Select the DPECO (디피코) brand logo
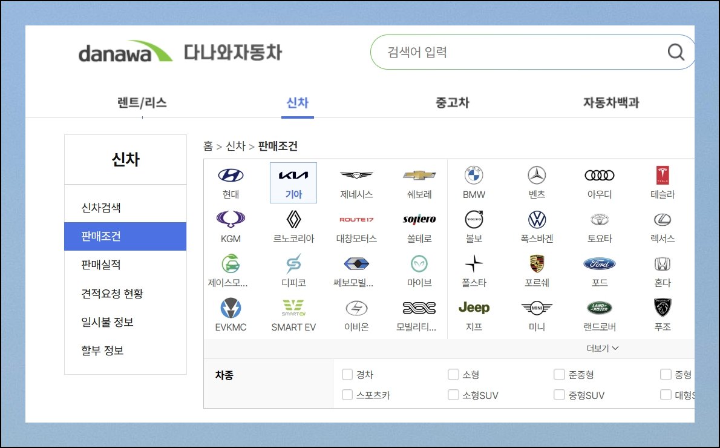 [293, 263]
